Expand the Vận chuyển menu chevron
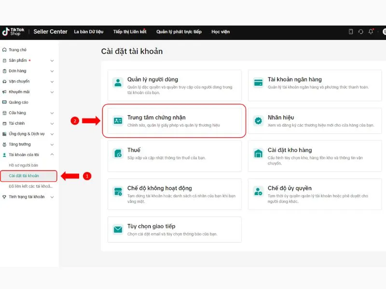The height and width of the screenshot is (289, 386). pos(52,81)
